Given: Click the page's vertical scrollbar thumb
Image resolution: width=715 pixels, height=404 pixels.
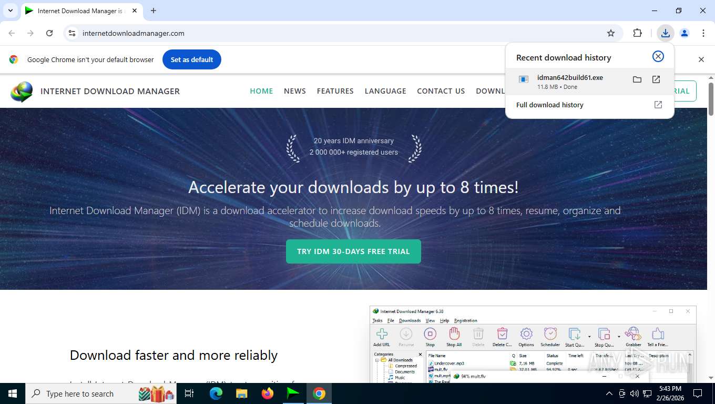Looking at the screenshot, I should 711,99.
